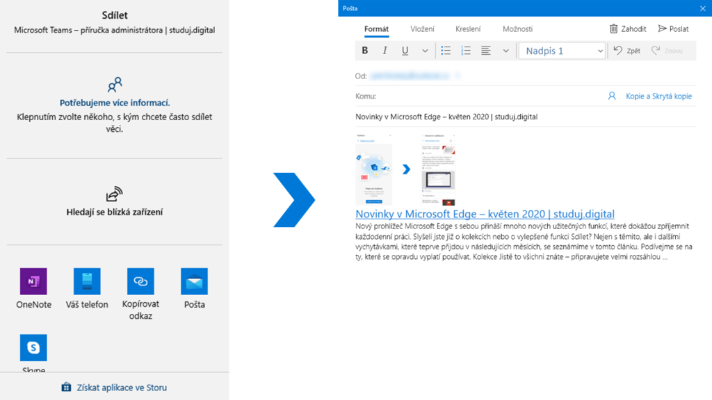Switch to the Vložení tab

(422, 29)
